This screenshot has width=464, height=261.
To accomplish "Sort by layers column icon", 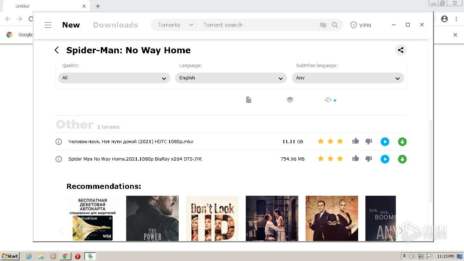I will [290, 100].
